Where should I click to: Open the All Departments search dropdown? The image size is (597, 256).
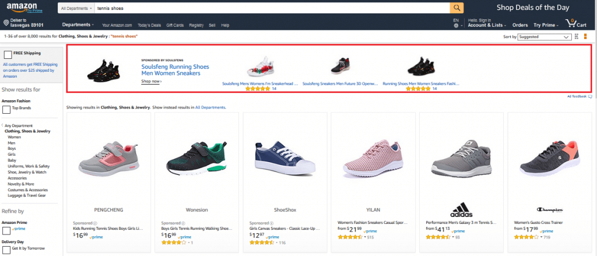76,8
